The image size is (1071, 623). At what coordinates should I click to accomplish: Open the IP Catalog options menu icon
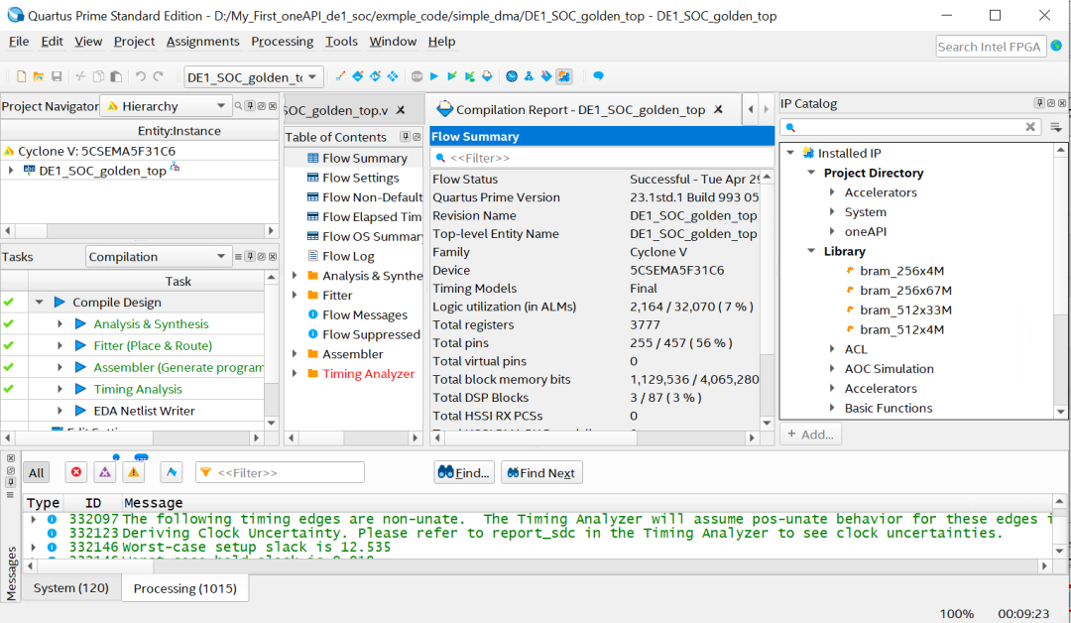point(1056,127)
